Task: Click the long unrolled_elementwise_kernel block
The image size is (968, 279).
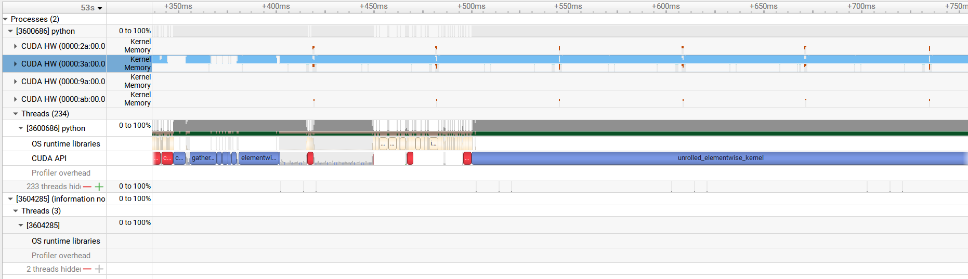Action: [x=720, y=158]
